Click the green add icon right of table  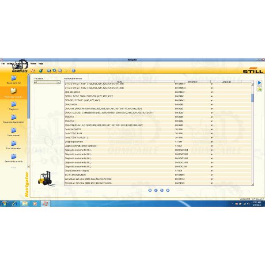259,89
